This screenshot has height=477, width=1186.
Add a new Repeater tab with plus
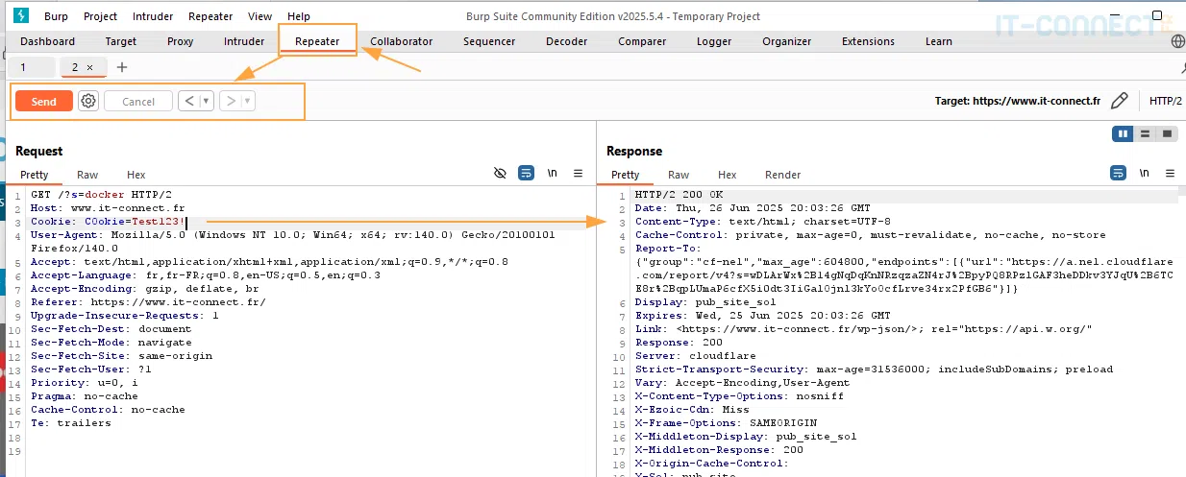121,67
